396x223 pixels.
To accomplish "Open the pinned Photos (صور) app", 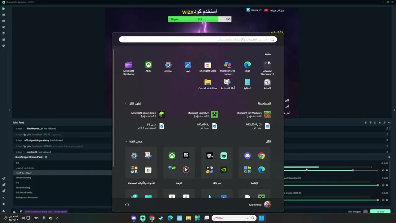I will pyautogui.click(x=188, y=67).
